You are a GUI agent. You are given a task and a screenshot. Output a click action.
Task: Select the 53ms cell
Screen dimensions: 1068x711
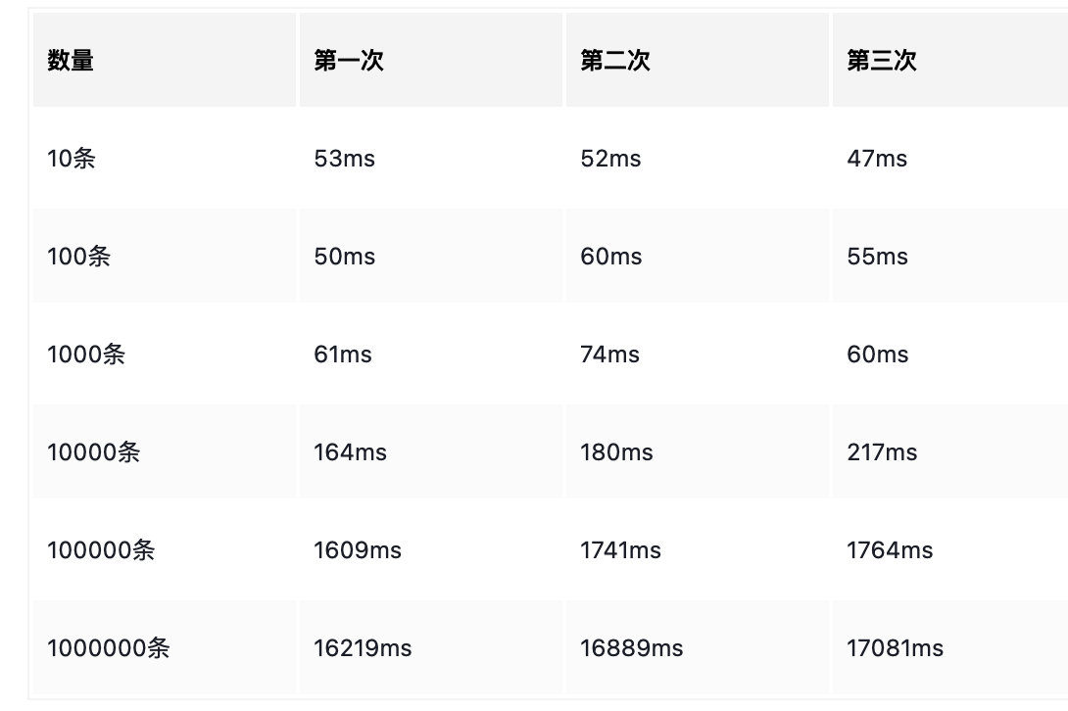[431, 158]
